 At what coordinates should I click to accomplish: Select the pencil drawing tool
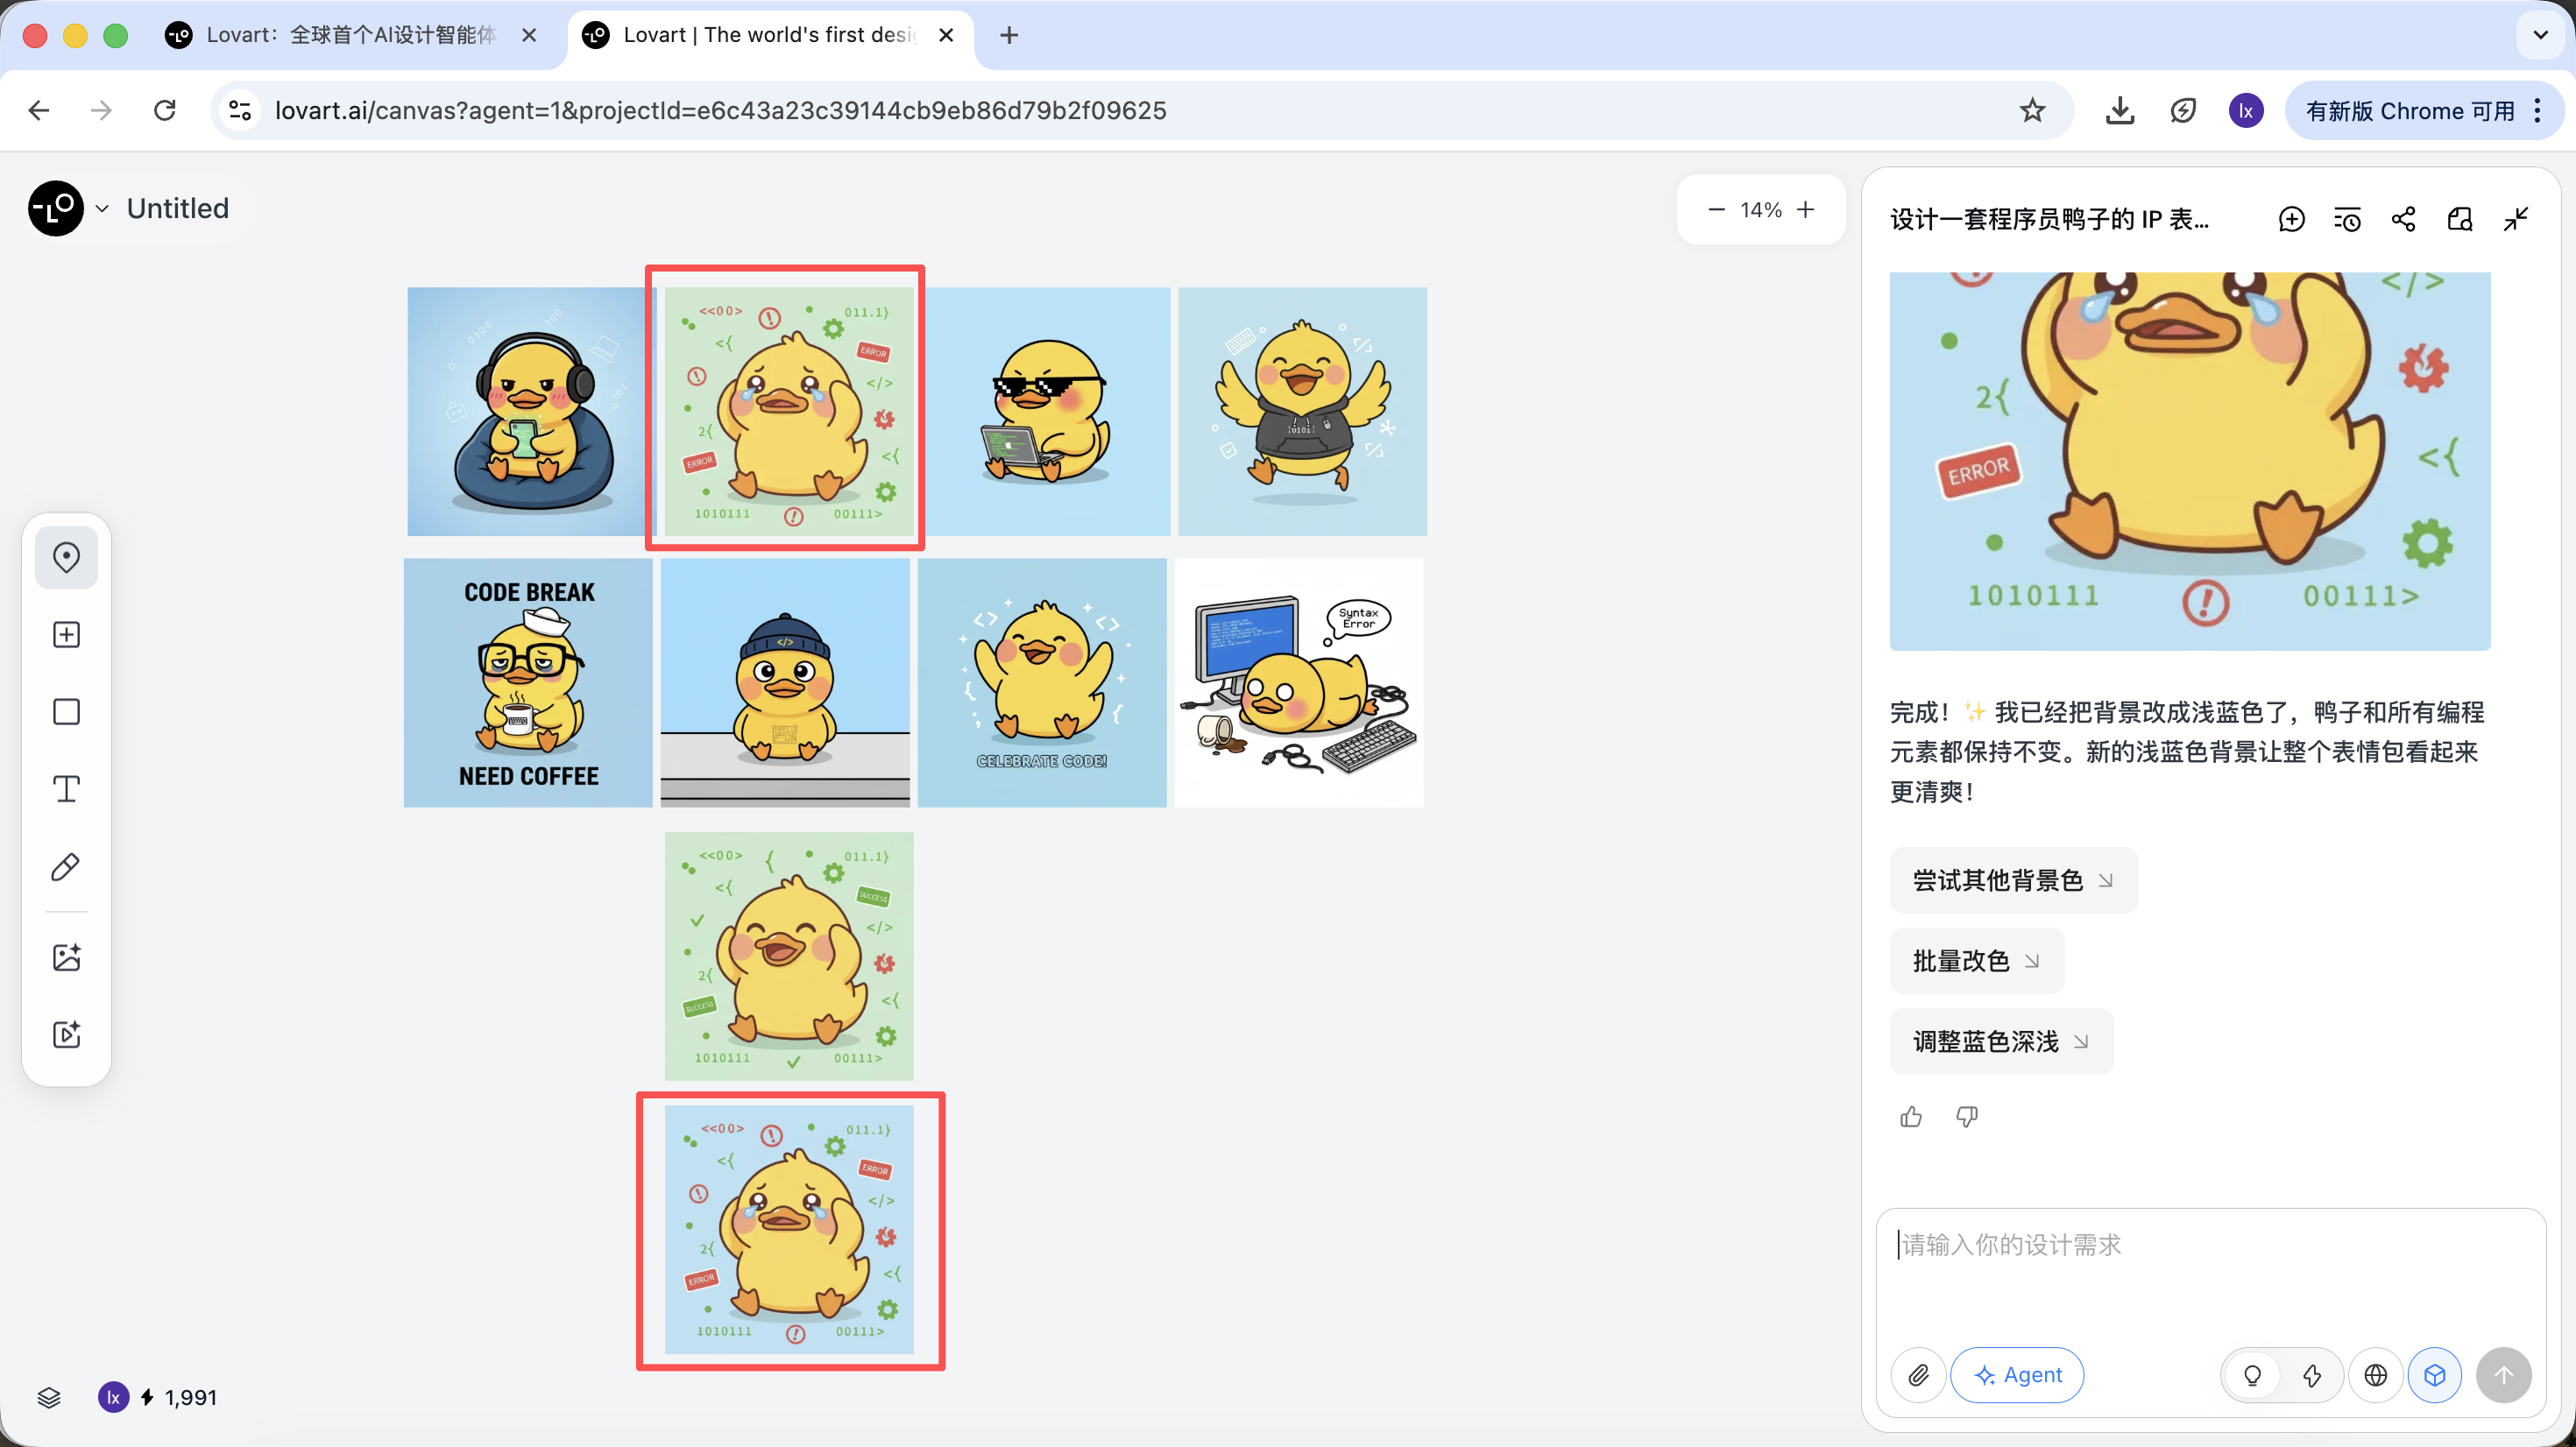[66, 867]
